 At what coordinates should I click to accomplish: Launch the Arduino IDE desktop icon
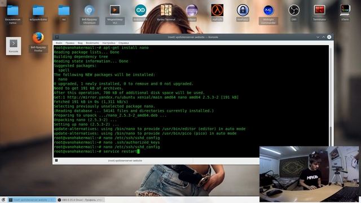[140, 10]
